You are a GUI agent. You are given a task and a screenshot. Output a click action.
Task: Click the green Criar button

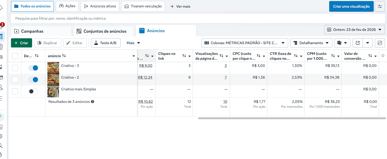tap(21, 43)
